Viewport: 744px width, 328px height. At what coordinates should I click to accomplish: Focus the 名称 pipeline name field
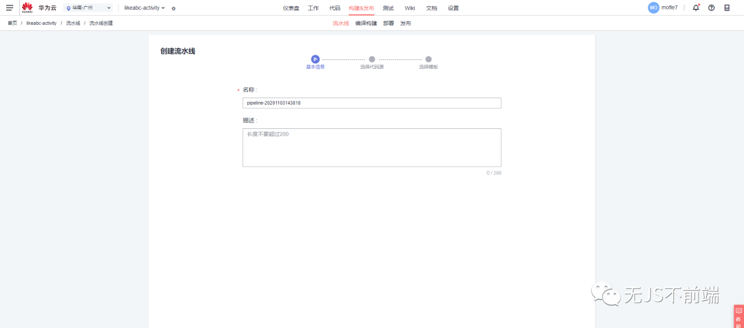coord(372,103)
